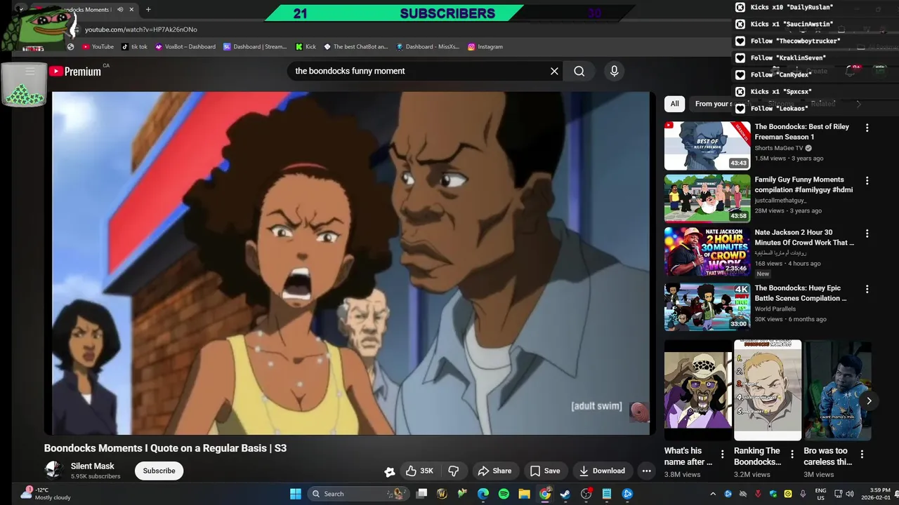
Task: Open Nate Jackson 2 Hour thumbnail
Action: 707,251
